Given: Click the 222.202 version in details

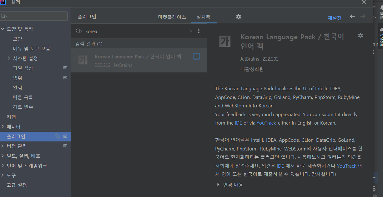Looking at the screenshot, I should (x=270, y=59).
